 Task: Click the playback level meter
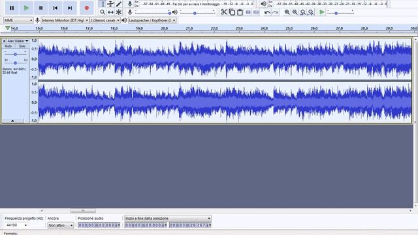[x=330, y=4]
